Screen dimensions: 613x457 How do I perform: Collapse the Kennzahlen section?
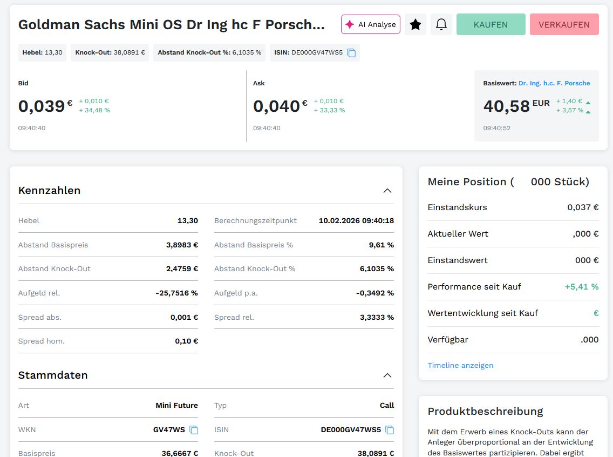pyautogui.click(x=387, y=191)
